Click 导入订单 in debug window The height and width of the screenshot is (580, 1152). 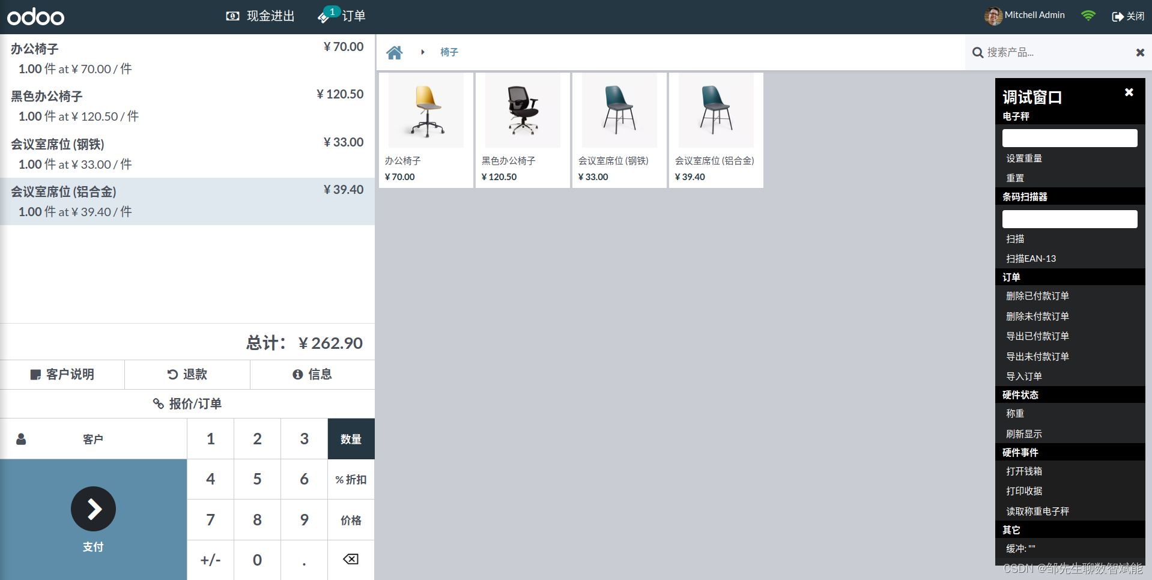point(1024,376)
